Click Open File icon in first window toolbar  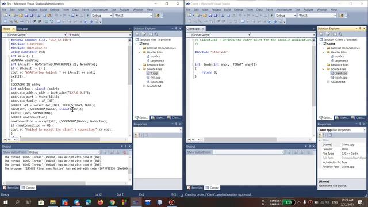21,16
